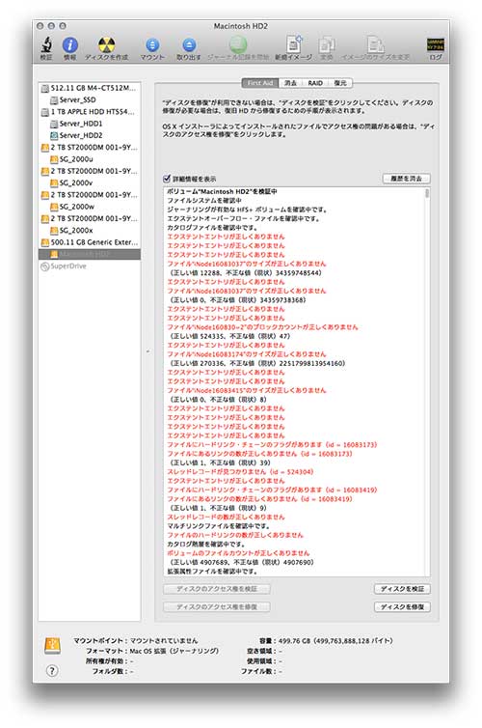Viewport: 482px width, 728px height.
Task: Select the 2 TB ST2000DM disk above SG_2000x
Action: [x=90, y=218]
